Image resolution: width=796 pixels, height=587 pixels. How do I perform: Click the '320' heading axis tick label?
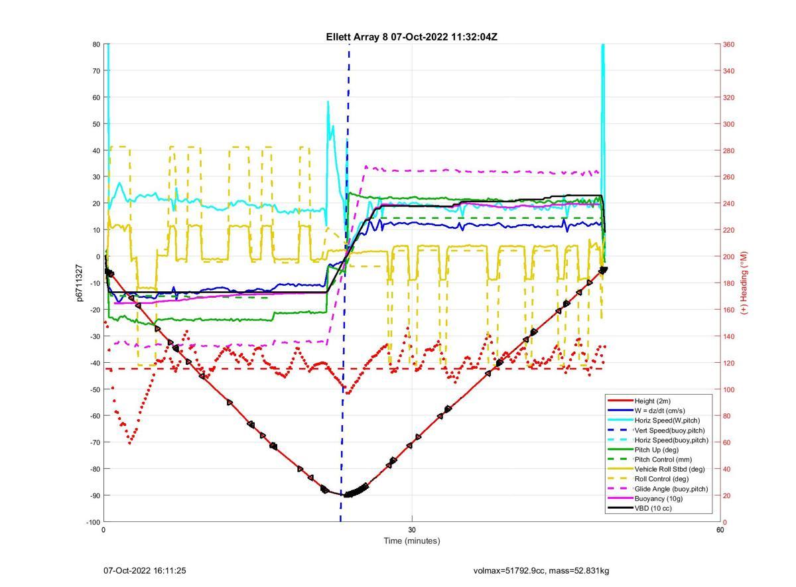(x=729, y=98)
